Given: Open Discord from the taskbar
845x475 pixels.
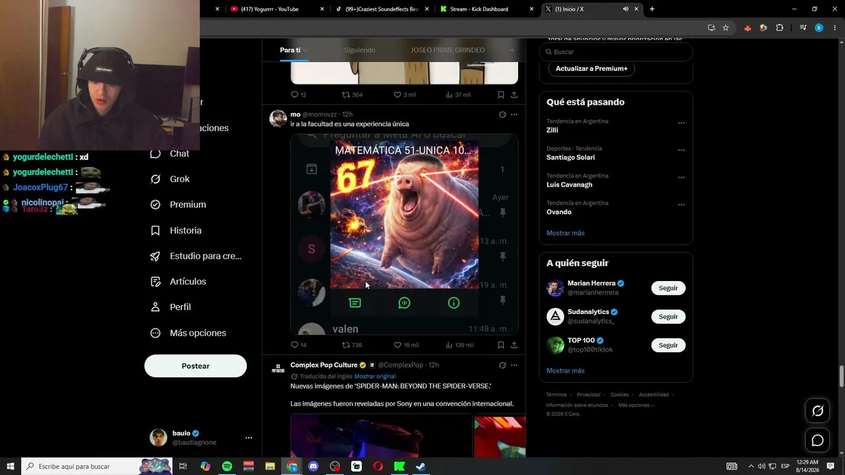Looking at the screenshot, I should tap(314, 466).
